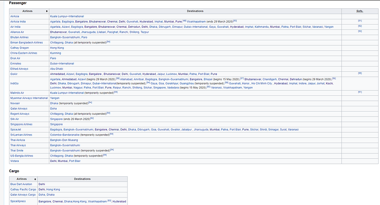Open Singapore in Singapore Airlines row
Screen dimensions: 380x205
coord(56,124)
